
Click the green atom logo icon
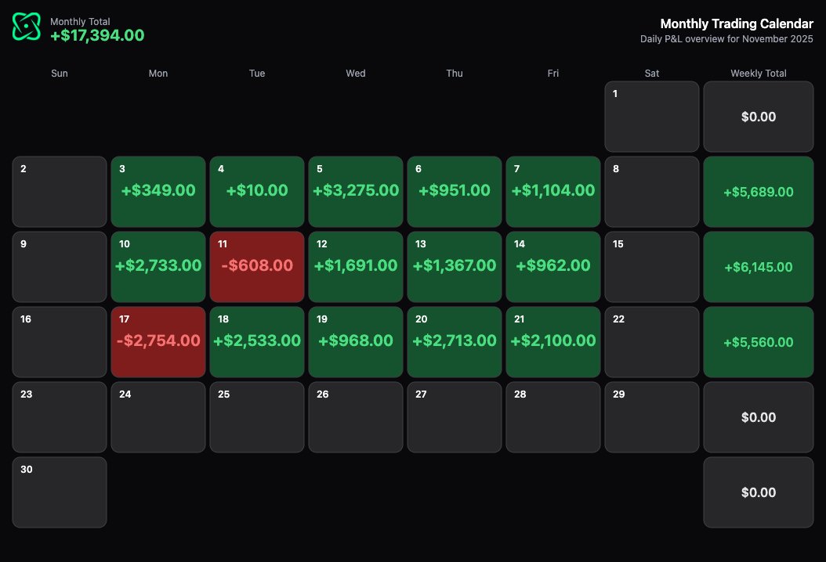(x=26, y=26)
